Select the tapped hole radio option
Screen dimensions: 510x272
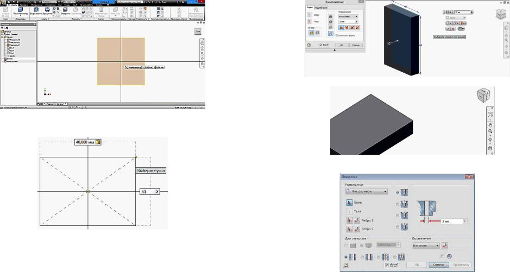[379, 257]
